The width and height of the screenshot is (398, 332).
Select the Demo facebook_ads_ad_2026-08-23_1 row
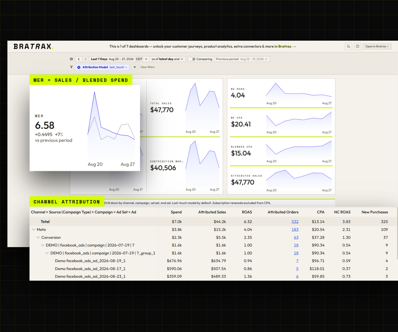(x=213, y=276)
